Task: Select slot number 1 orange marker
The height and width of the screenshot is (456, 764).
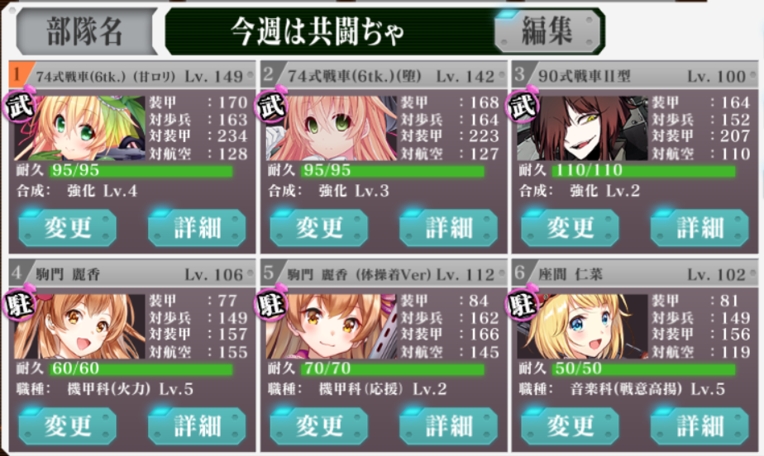Action: pos(17,74)
